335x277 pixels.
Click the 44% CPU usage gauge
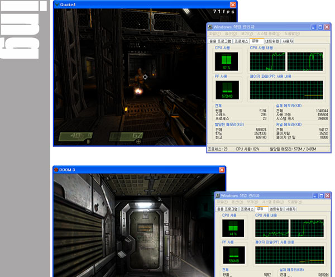[232, 229]
